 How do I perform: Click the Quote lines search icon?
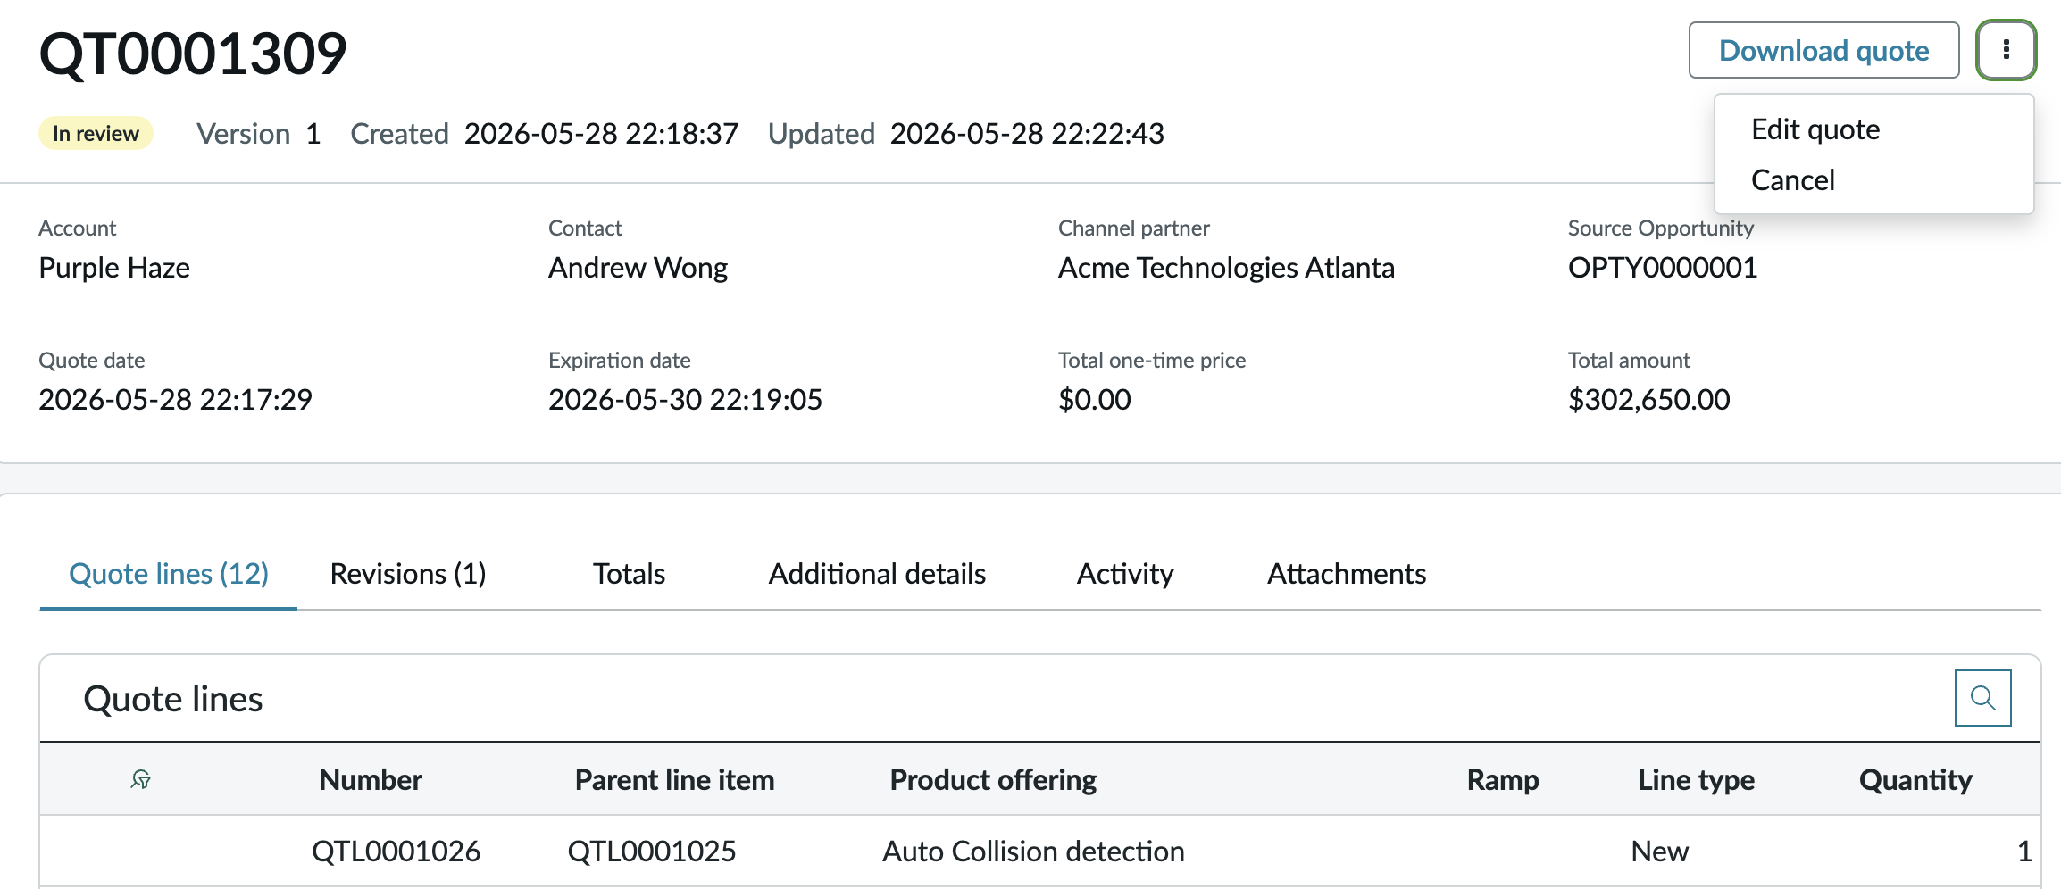click(x=1982, y=698)
